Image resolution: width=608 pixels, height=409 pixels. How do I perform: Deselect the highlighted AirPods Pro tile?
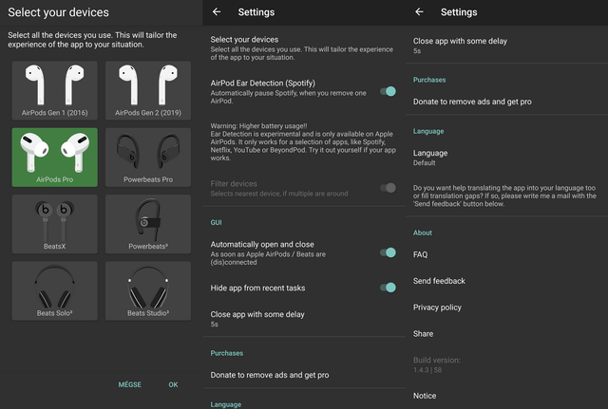pyautogui.click(x=55, y=158)
